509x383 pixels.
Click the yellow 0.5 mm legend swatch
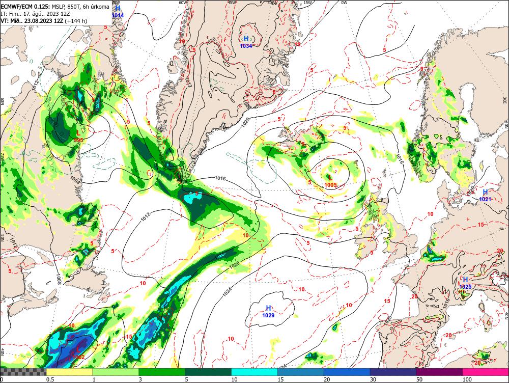[x=69, y=372]
